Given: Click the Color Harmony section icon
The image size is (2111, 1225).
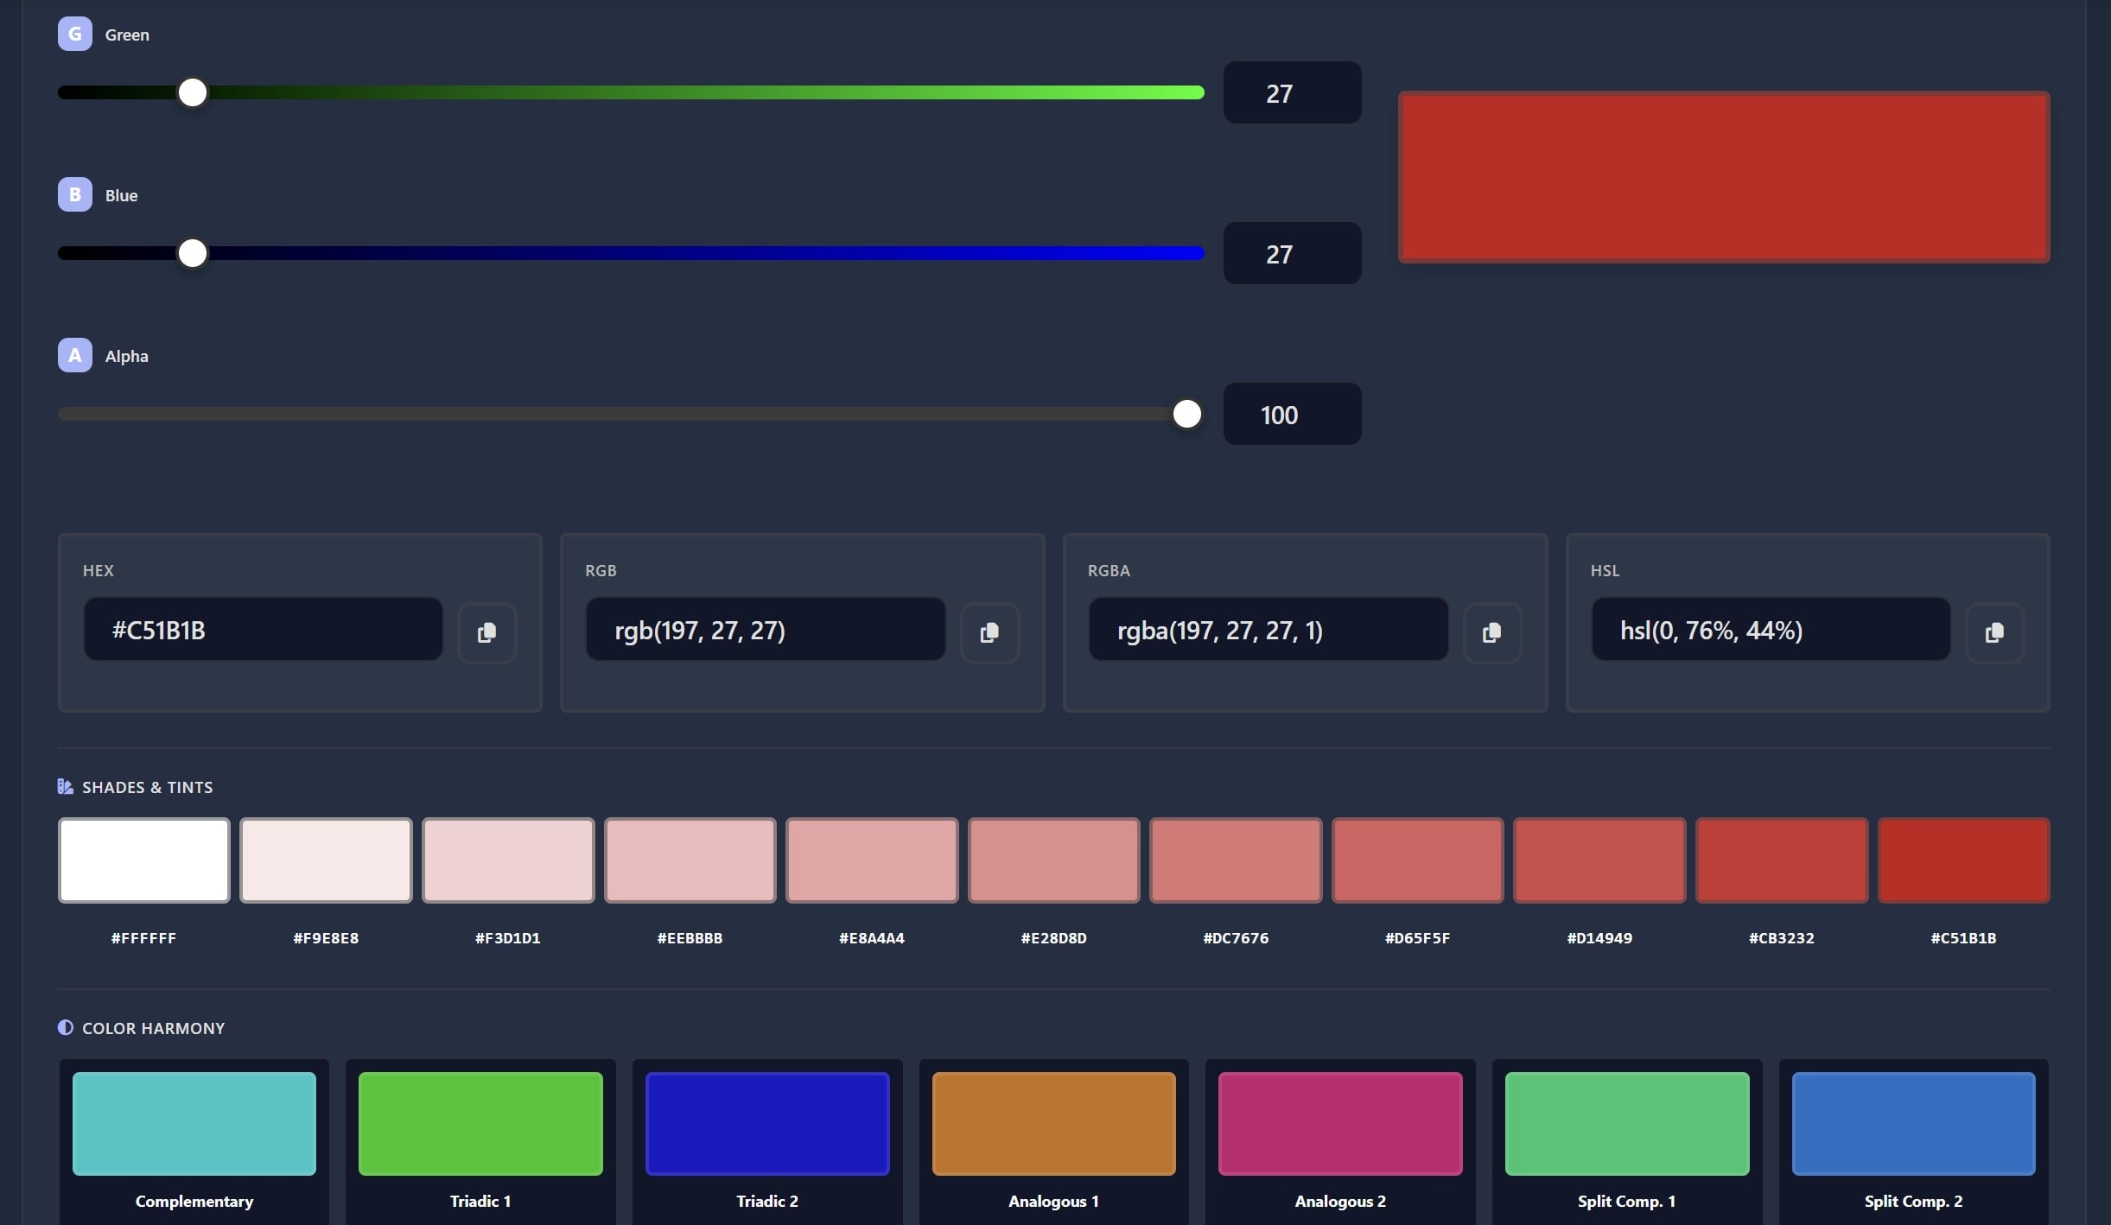Looking at the screenshot, I should [x=64, y=1027].
